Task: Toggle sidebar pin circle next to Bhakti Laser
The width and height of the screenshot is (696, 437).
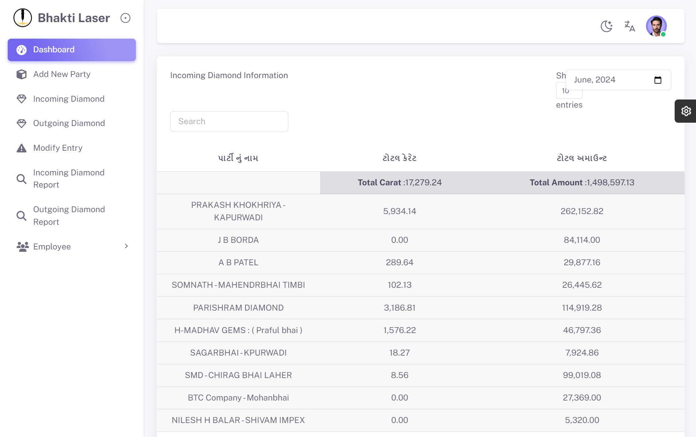Action: pos(125,18)
